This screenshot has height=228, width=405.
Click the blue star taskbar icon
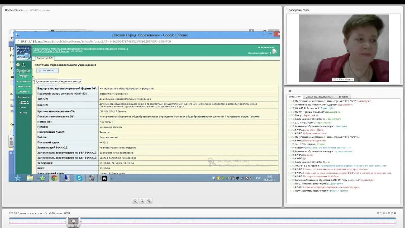(18, 178)
